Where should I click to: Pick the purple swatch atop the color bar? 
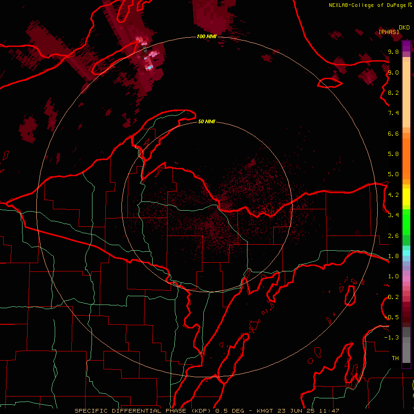[x=406, y=46]
